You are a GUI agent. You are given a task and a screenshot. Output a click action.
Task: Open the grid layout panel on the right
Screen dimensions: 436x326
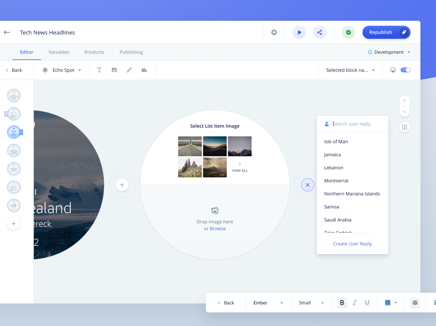405,127
